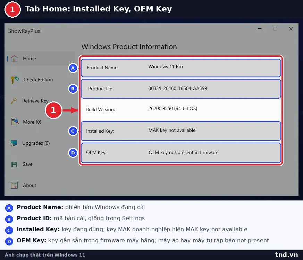This screenshot has width=303, height=260.
Task: Click the Upgrades (0) monitor icon
Action: [14, 143]
